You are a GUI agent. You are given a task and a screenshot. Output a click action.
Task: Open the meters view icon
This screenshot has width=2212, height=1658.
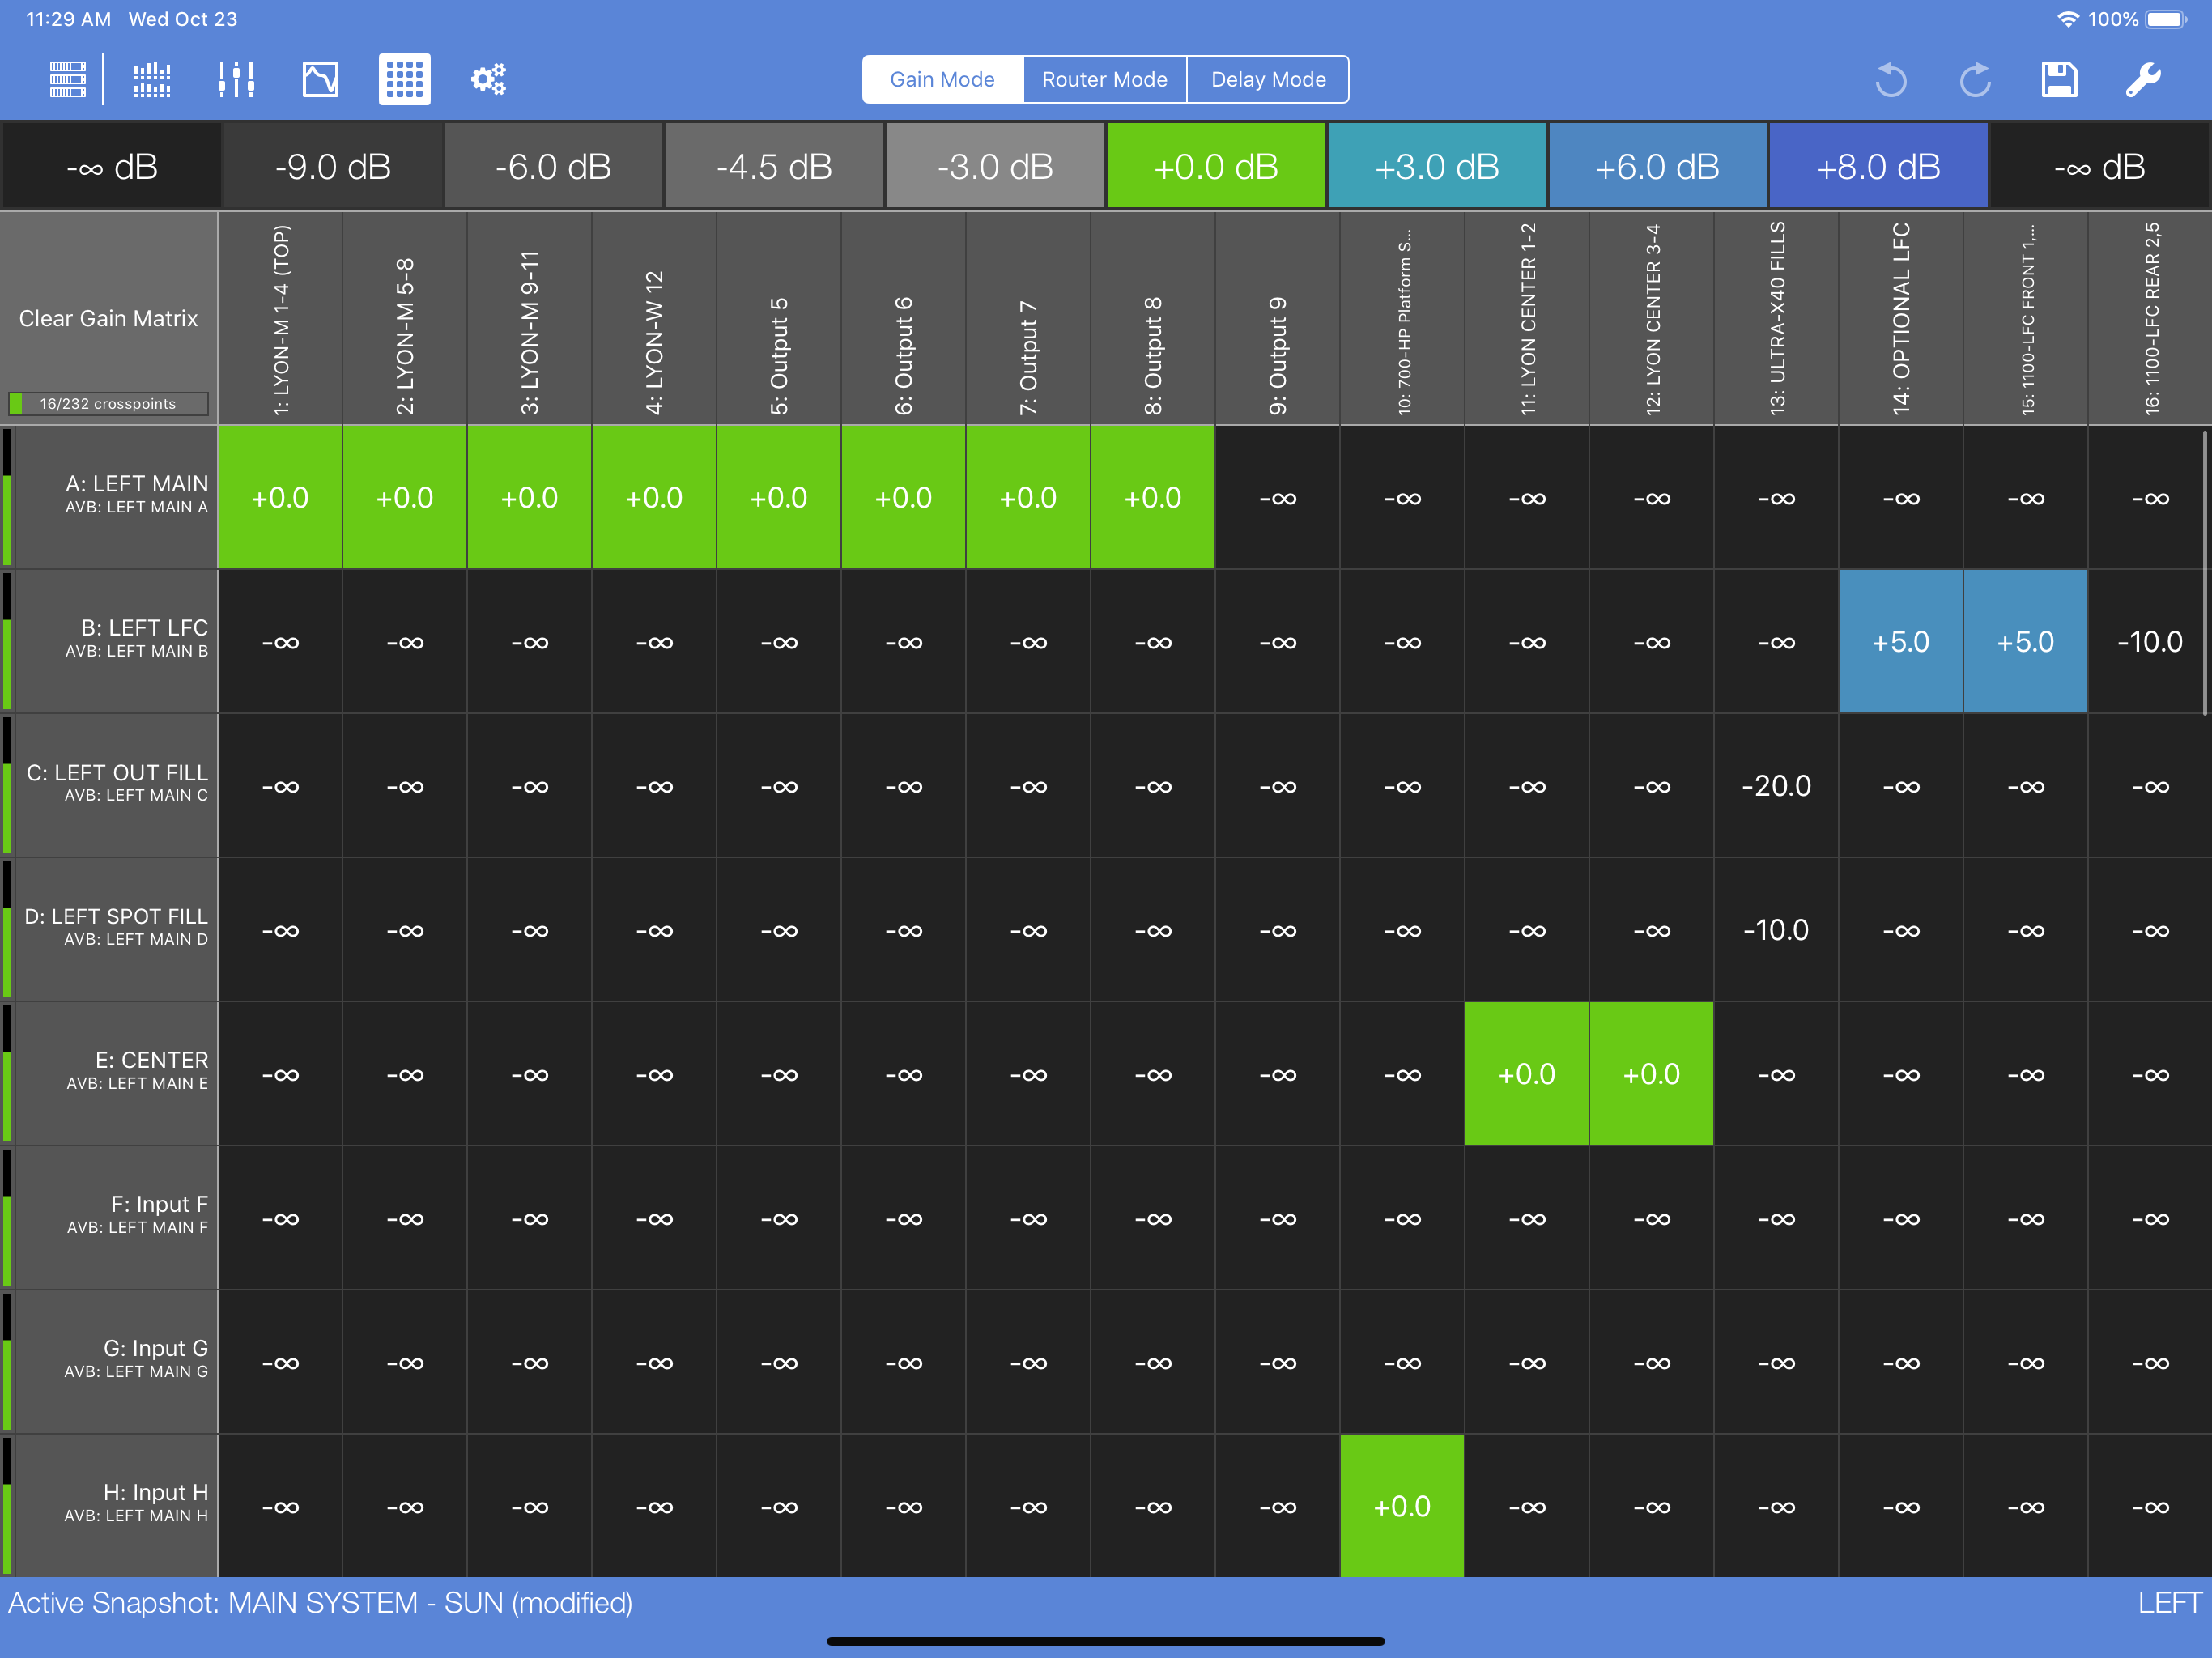tap(152, 79)
